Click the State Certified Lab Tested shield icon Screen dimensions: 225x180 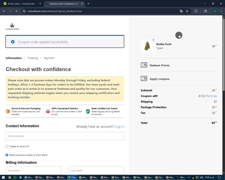(x=88, y=111)
